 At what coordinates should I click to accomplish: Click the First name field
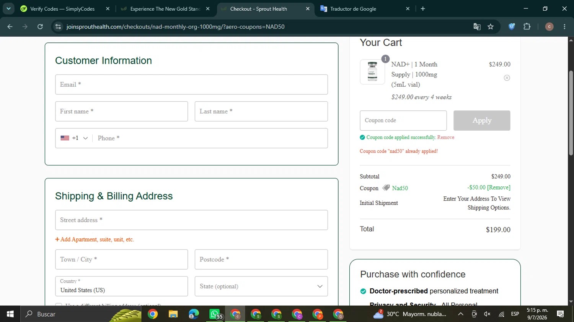[x=121, y=112]
